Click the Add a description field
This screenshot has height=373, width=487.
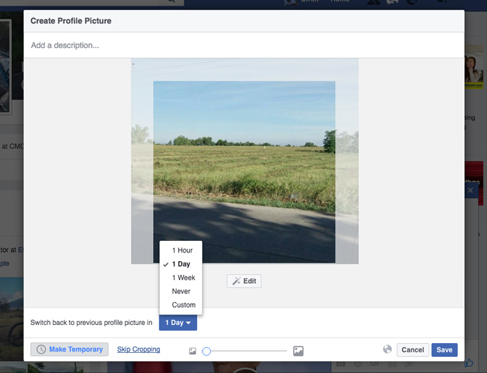click(x=244, y=45)
